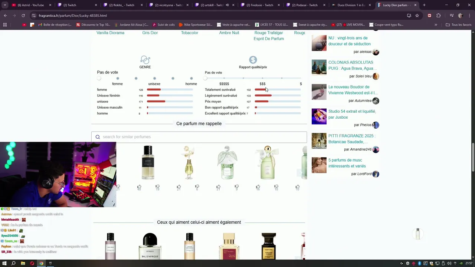Open the Gris Dior perfume link
Viewport: 475px width, 267px height.
point(150,33)
